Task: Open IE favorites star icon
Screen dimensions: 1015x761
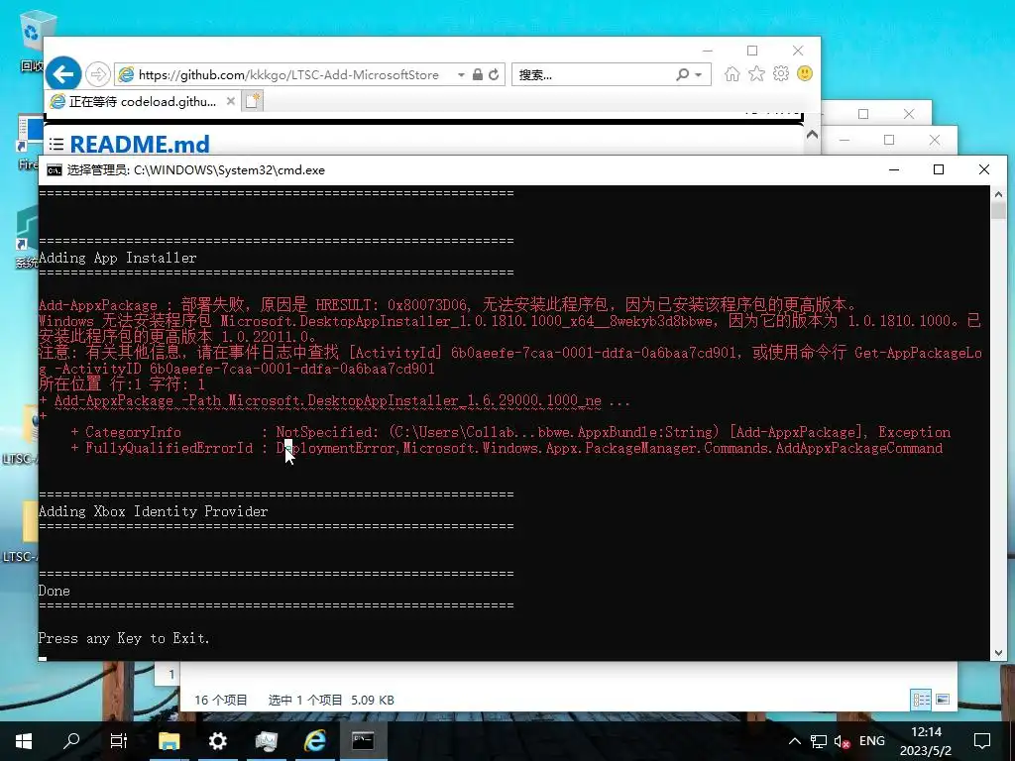Action: coord(756,73)
